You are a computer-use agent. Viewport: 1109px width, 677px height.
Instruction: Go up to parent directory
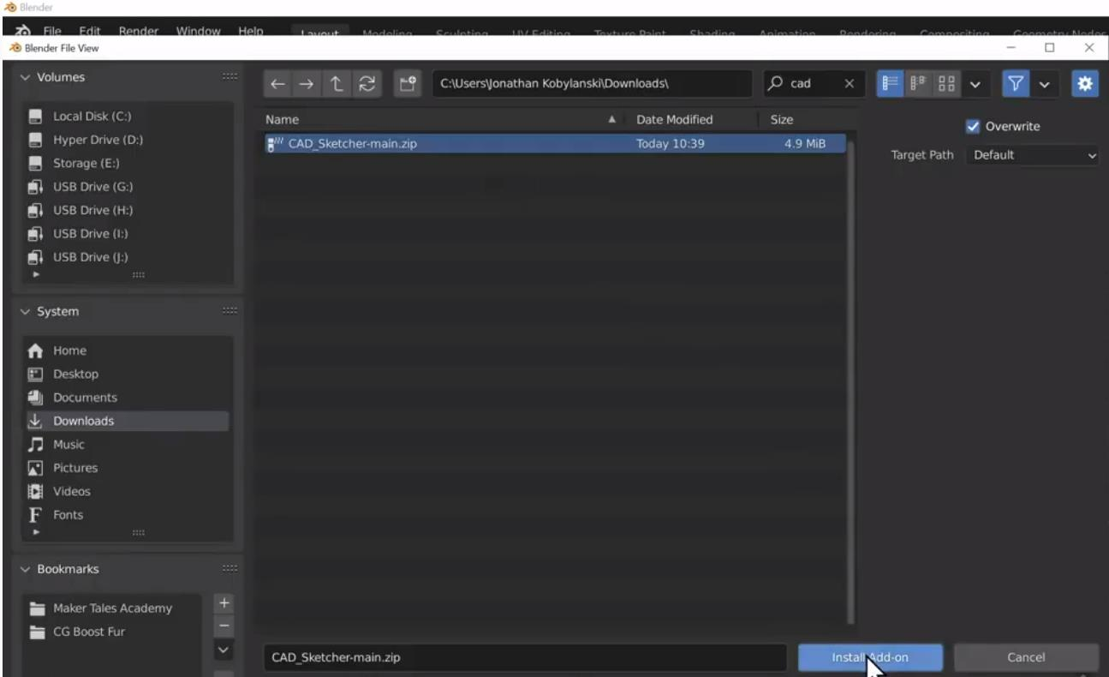(337, 84)
